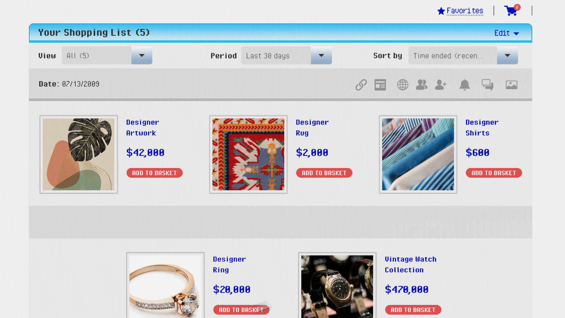Add Designer Artwork to basket
Image resolution: width=565 pixels, height=318 pixels.
coord(154,173)
